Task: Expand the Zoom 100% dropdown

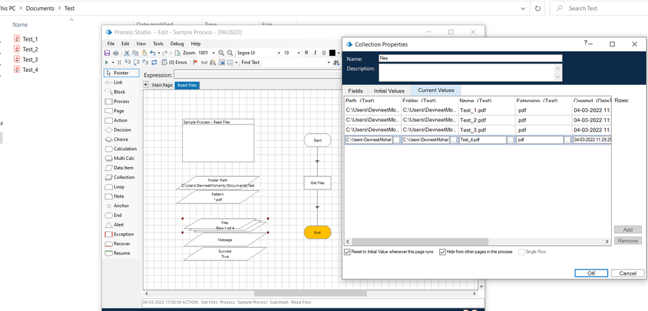Action: pos(213,53)
